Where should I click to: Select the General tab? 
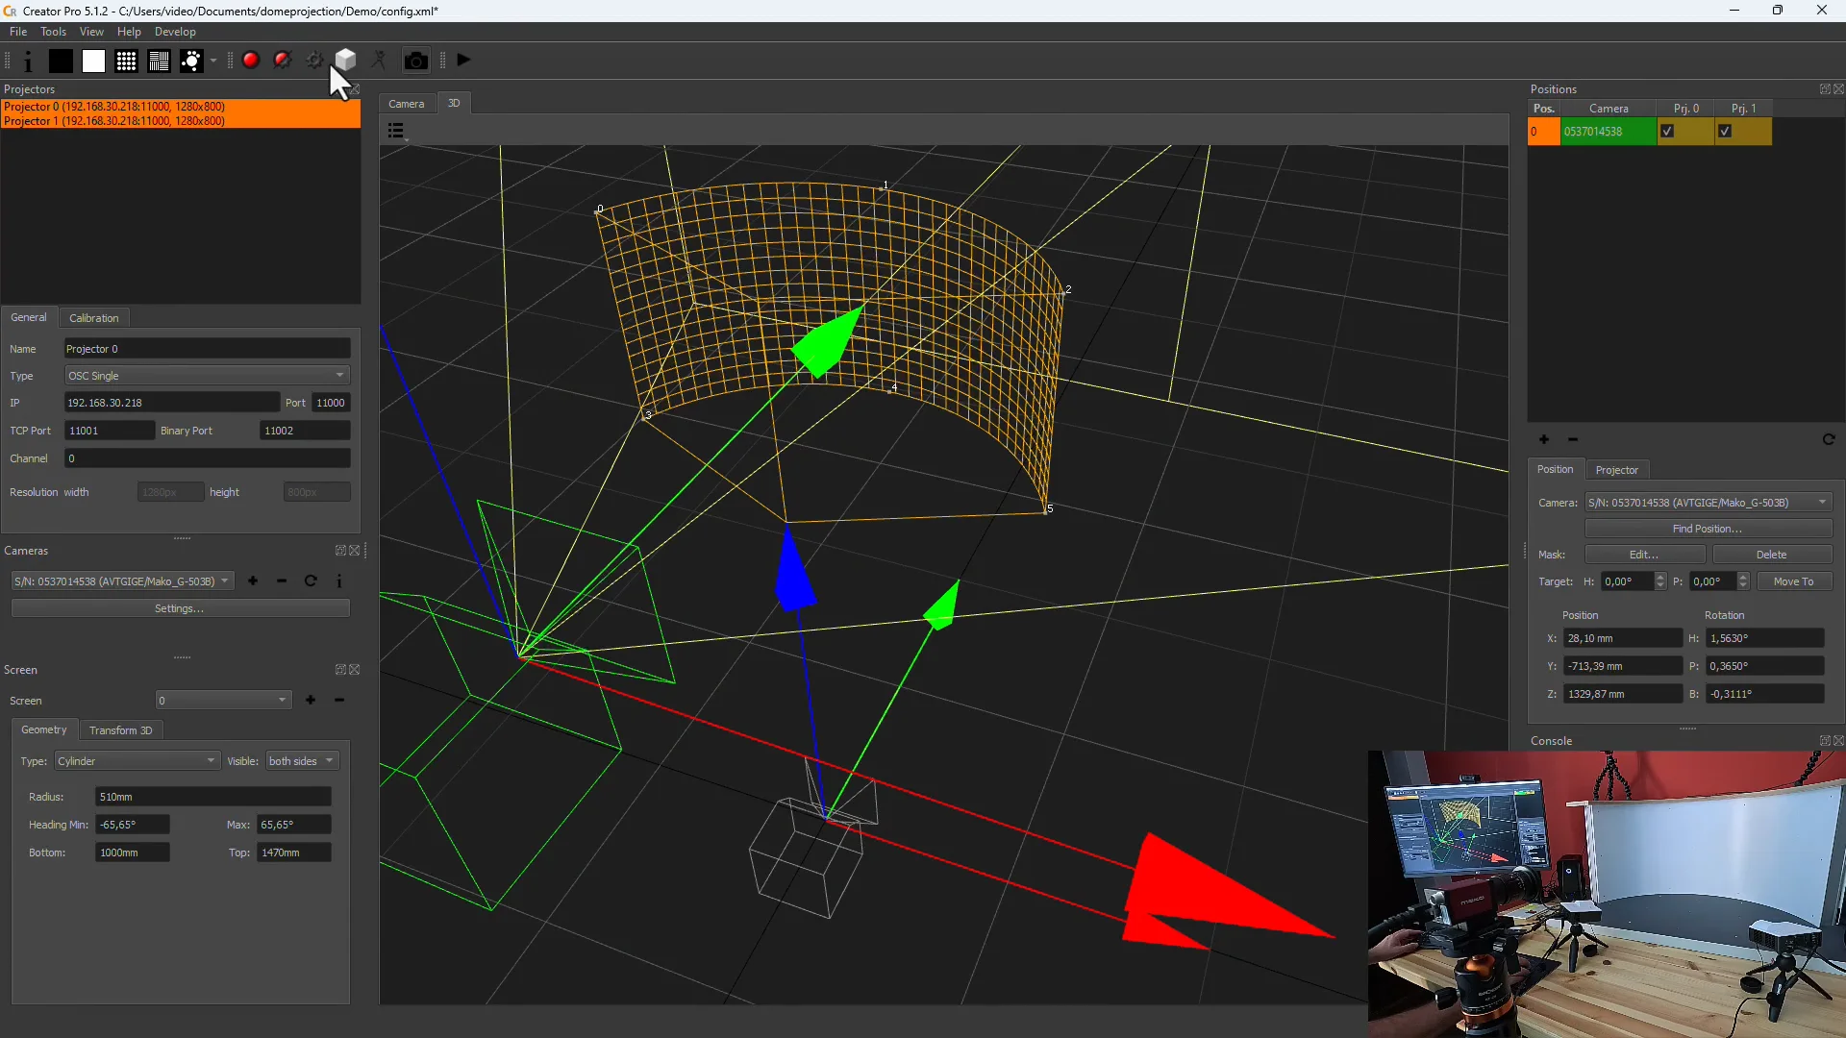[29, 317]
